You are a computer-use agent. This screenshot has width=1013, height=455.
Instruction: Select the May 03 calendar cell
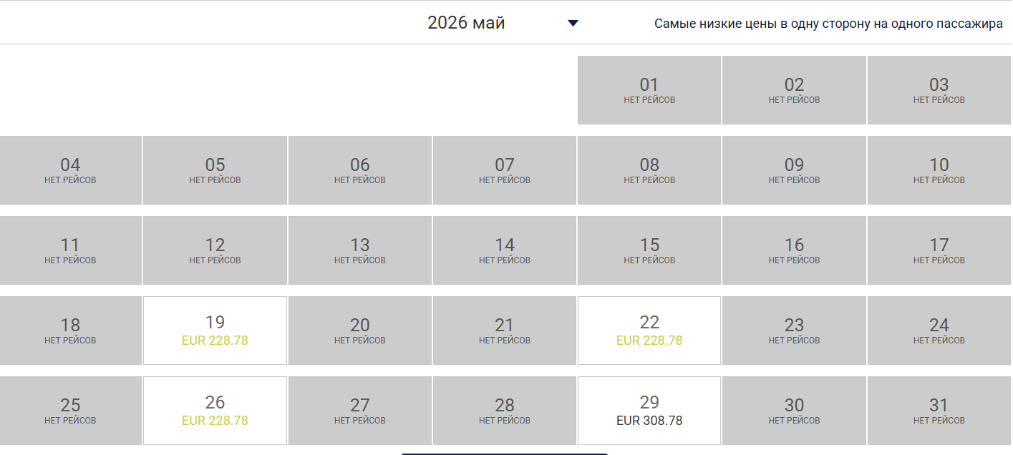click(939, 90)
